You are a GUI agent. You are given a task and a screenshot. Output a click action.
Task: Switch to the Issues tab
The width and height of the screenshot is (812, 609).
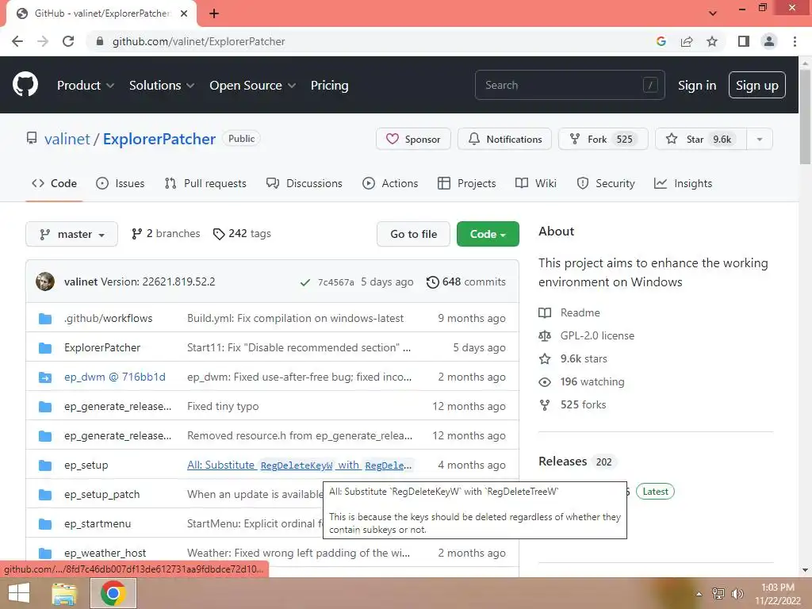(121, 183)
